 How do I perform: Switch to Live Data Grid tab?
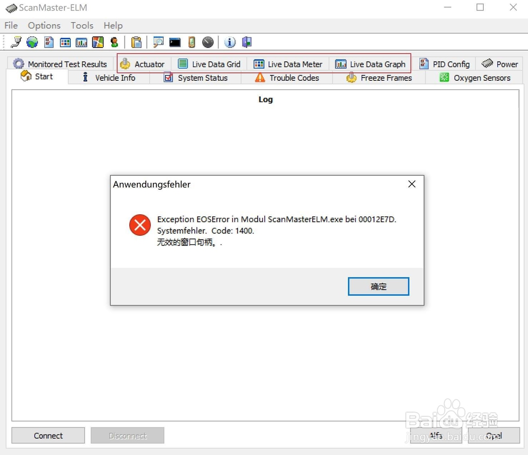209,64
